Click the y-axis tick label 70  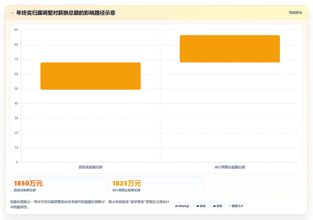[16, 59]
